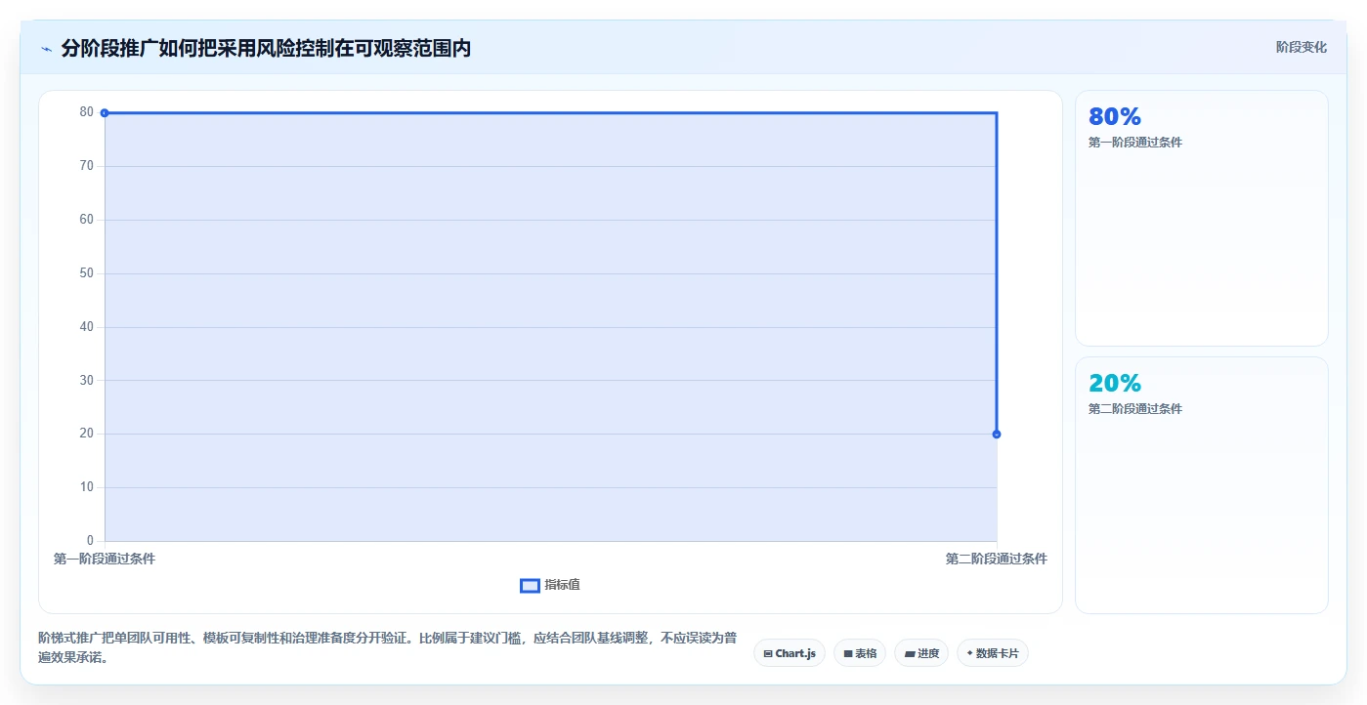
Task: Select the 表格 tag chip
Action: (860, 653)
